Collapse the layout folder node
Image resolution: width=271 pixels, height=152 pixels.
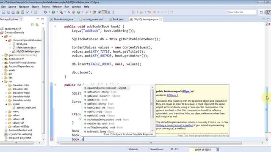pyautogui.click(x=6, y=104)
